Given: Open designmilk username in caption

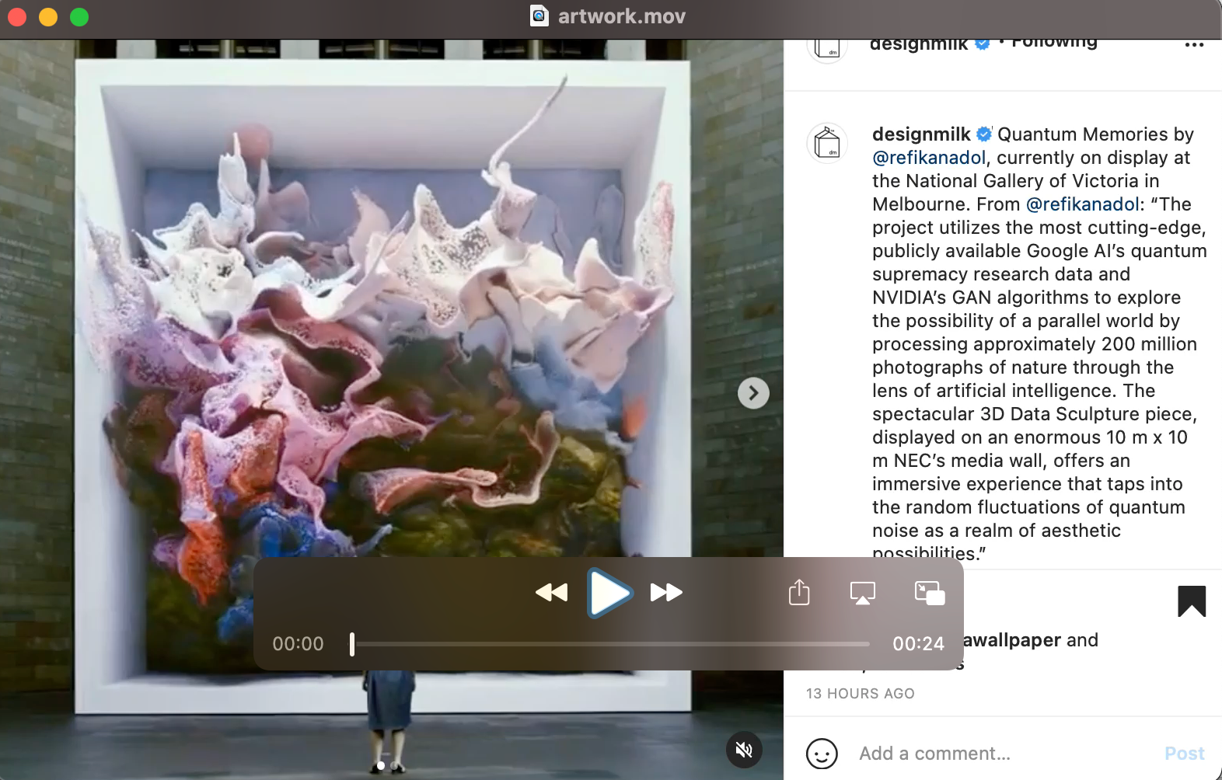Looking at the screenshot, I should [x=921, y=134].
